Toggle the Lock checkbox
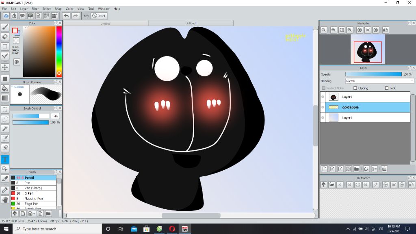The width and height of the screenshot is (416, 234). [387, 88]
